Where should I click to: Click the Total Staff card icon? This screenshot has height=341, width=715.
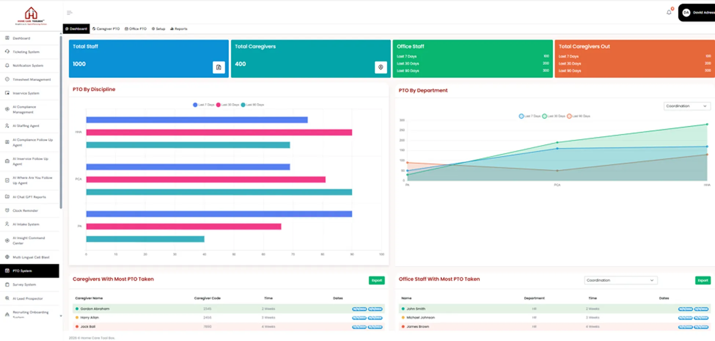tap(219, 67)
